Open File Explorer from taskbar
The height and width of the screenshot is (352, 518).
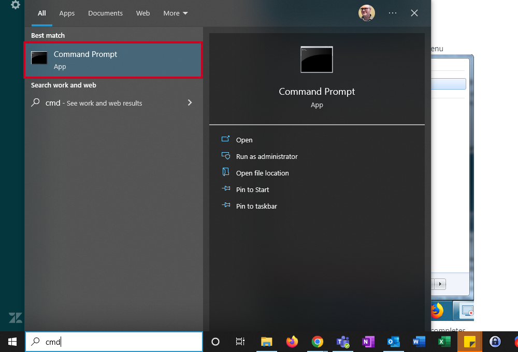266,342
